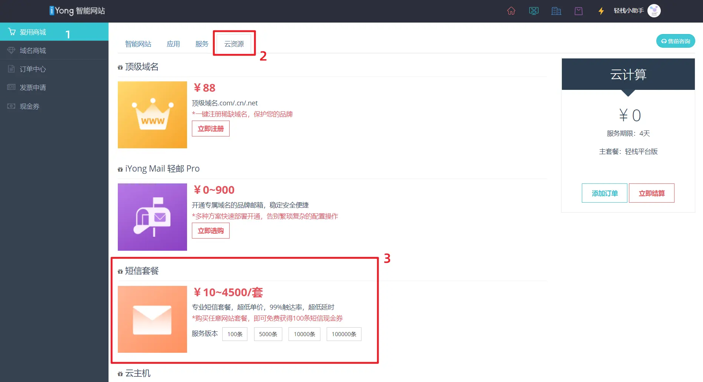Choose the 10000条 SMS package option
This screenshot has height=382, width=703.
tap(304, 334)
